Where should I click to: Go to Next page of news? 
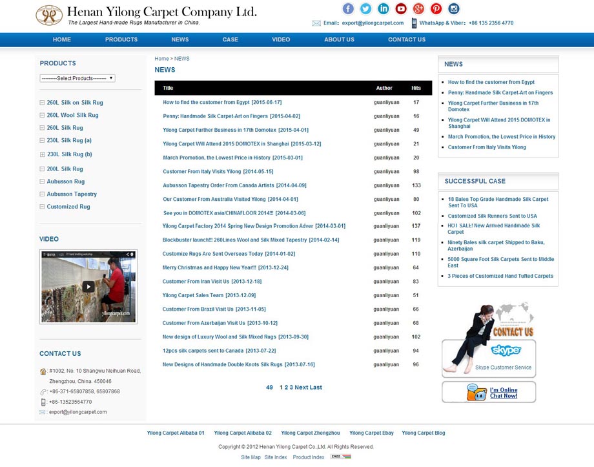pyautogui.click(x=301, y=388)
